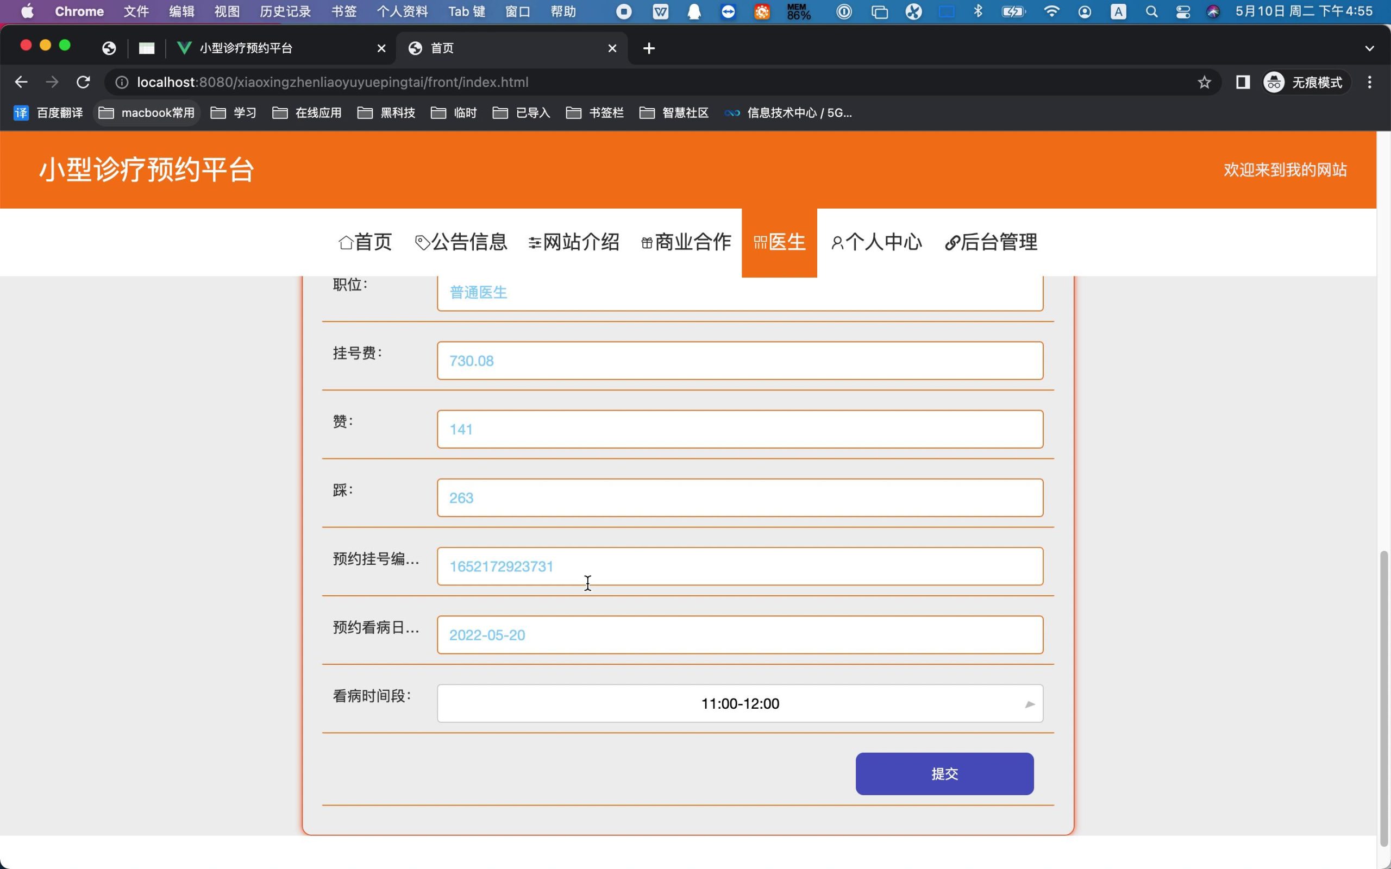Switch to the 小型诊疗预约平台 browser tab
The image size is (1391, 869).
246,48
